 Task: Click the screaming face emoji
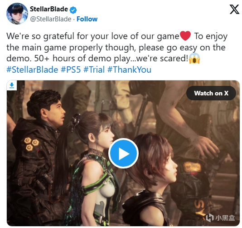[x=194, y=58]
